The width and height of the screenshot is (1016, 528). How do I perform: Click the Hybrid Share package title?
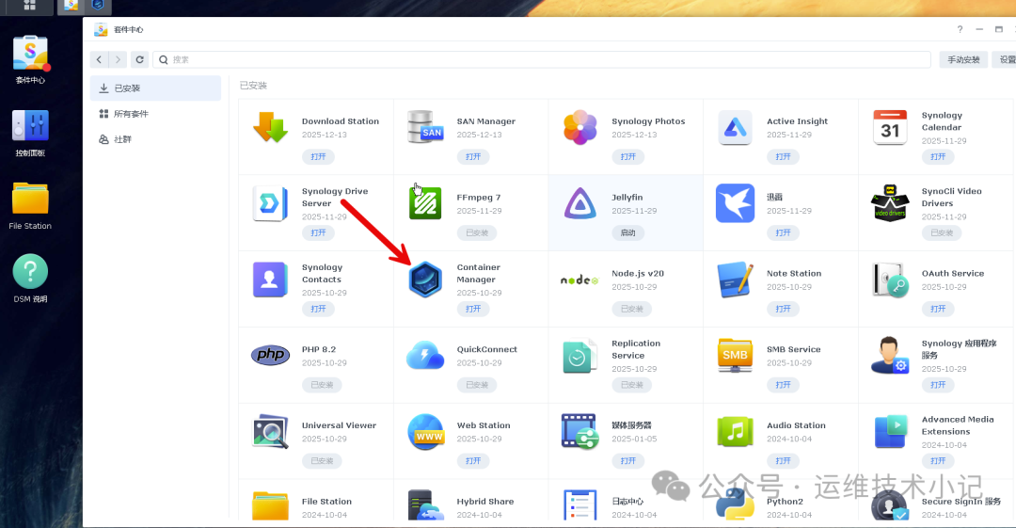[x=485, y=502]
